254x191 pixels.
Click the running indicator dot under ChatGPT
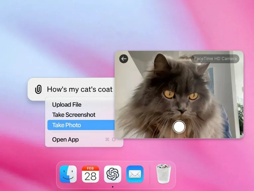click(112, 187)
